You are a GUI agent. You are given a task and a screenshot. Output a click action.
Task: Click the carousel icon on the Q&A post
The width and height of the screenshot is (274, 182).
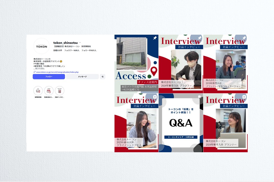point(199,97)
